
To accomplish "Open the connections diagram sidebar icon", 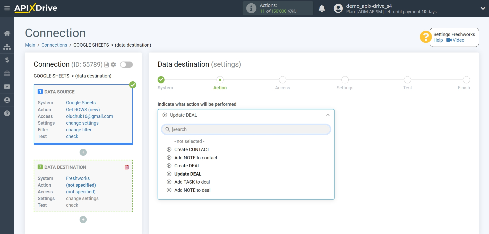I will click(x=7, y=47).
